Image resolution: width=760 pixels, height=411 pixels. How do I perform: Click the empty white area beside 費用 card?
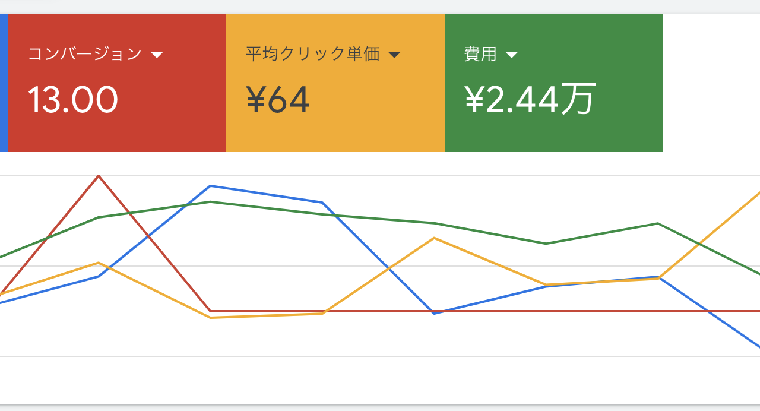[x=711, y=83]
